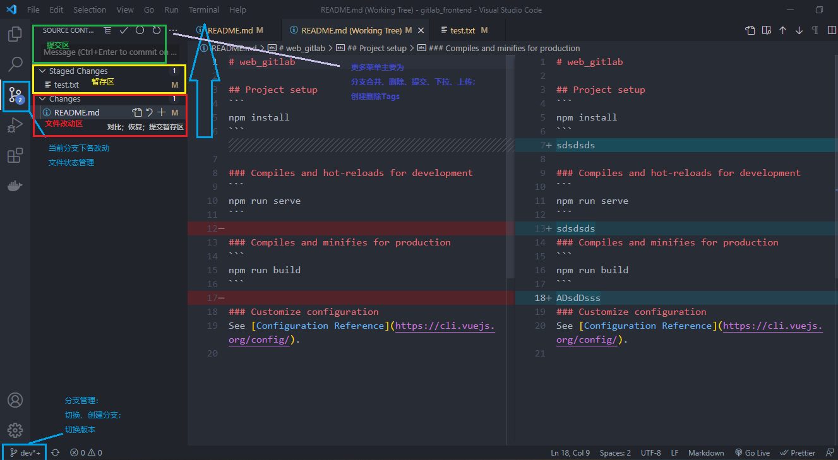This screenshot has height=460, width=838.
Task: Stage README.md using the plus icon
Action: click(162, 111)
